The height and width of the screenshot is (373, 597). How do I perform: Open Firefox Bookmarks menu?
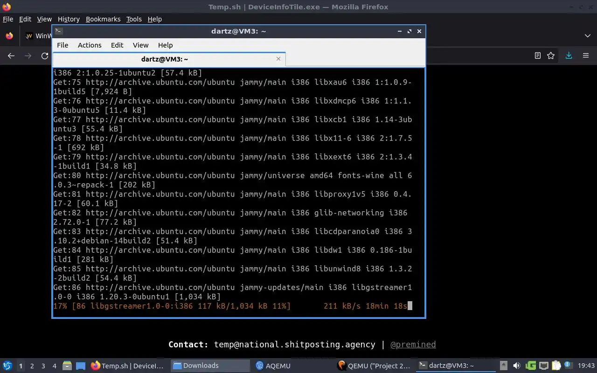103,19
